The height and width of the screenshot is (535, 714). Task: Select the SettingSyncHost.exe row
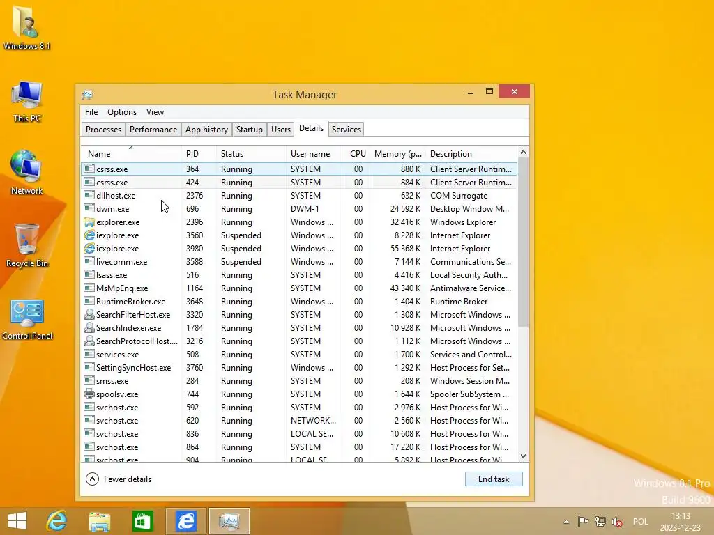(299, 368)
